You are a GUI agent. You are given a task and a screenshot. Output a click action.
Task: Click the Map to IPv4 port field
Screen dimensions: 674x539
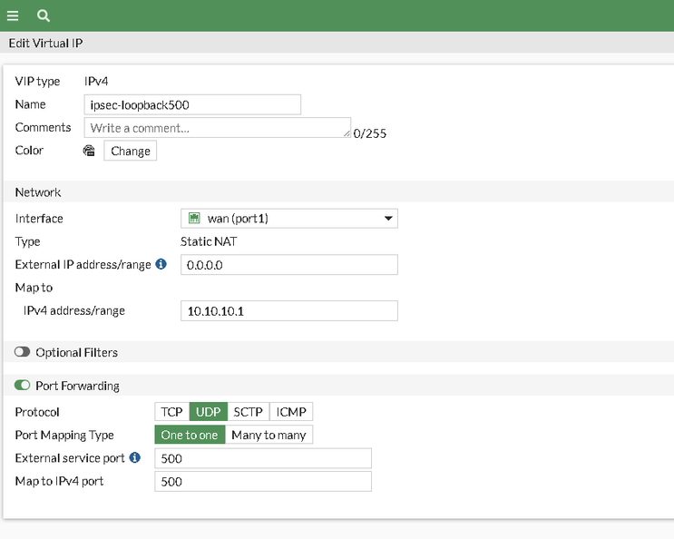[x=263, y=482]
